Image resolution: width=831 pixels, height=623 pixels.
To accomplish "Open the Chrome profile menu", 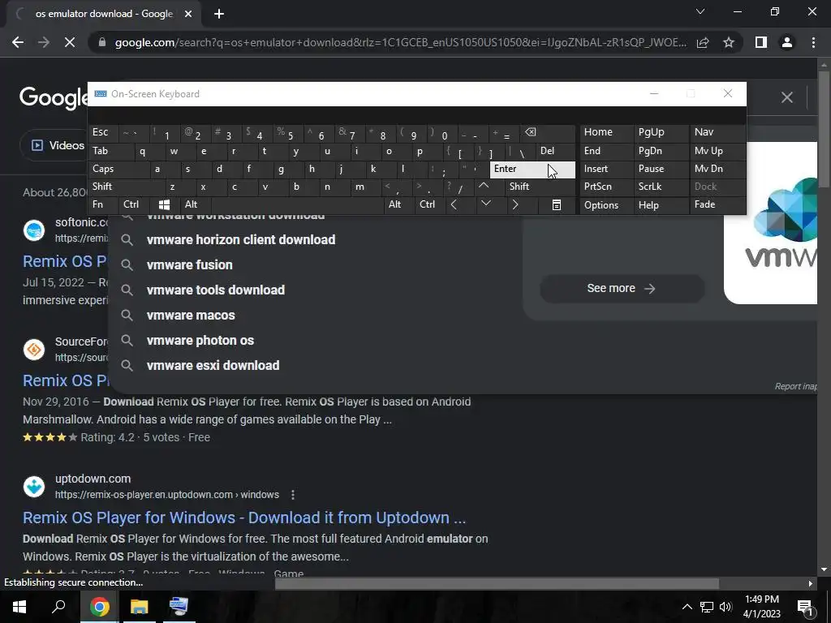I will tap(787, 42).
